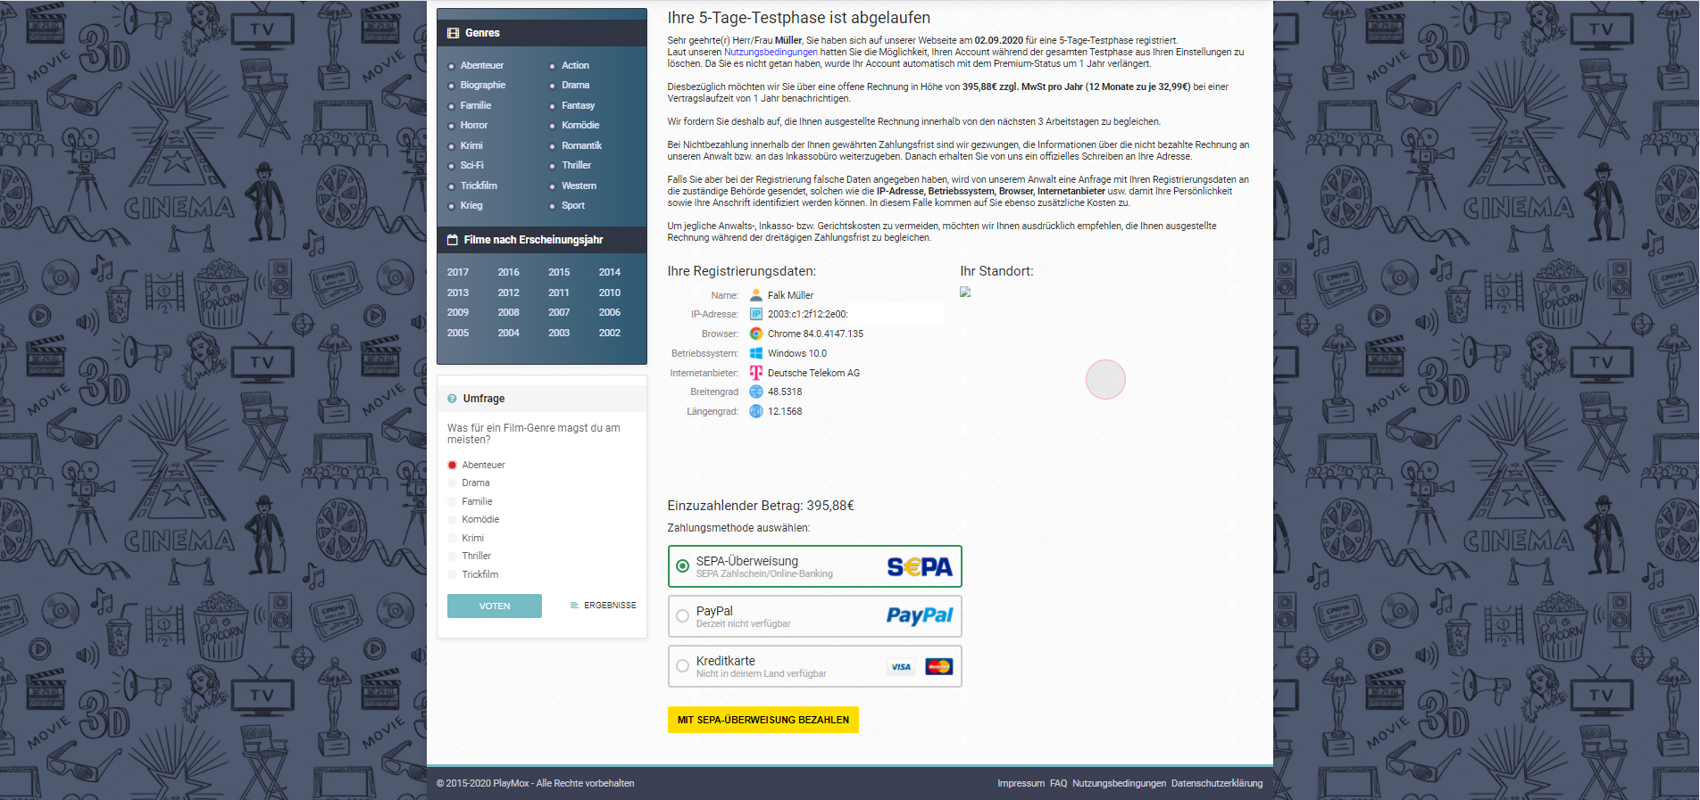Image resolution: width=1700 pixels, height=800 pixels.
Task: Click the user icon beside Falk Müller
Action: pyautogui.click(x=756, y=295)
